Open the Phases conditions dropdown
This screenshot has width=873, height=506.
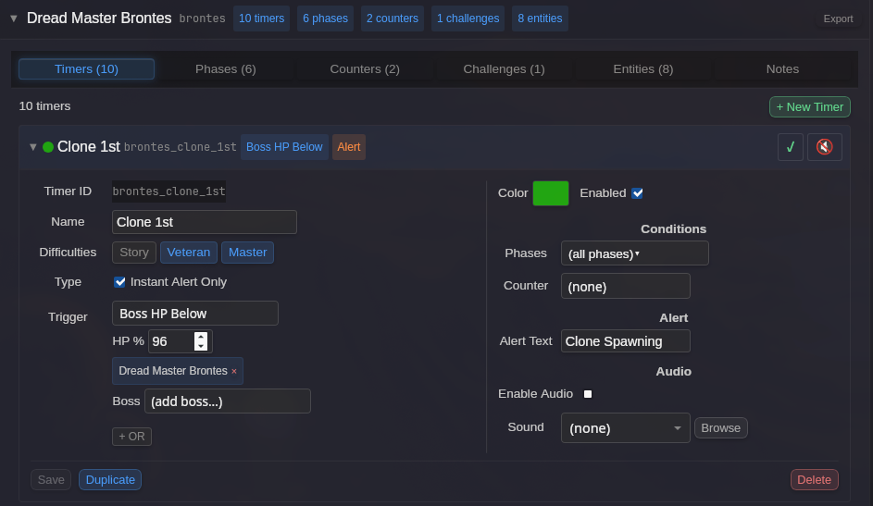click(634, 253)
